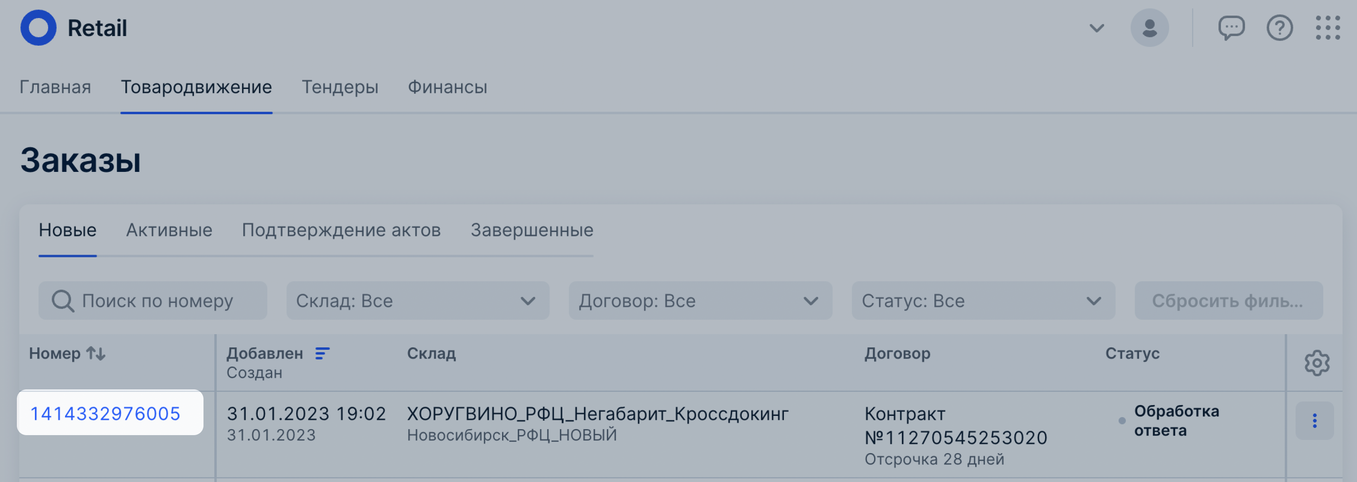Toggle the Добавлен sort filter icon
The width and height of the screenshot is (1357, 482).
[x=322, y=354]
